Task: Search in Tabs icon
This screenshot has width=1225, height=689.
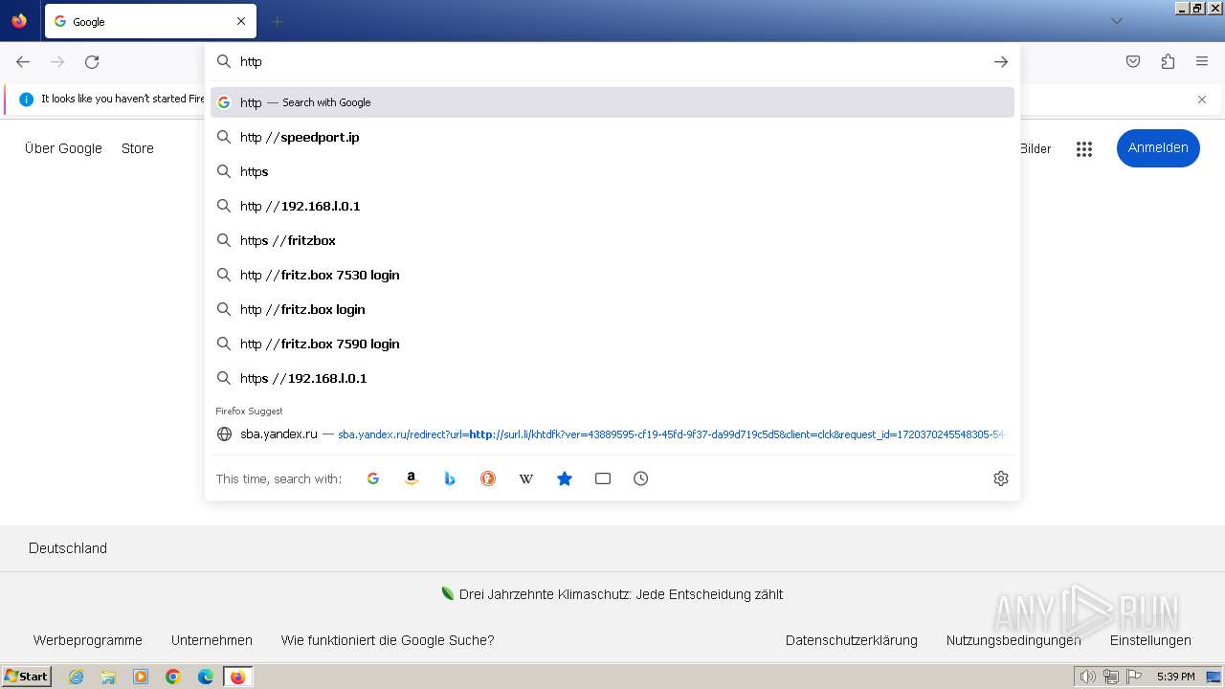Action: point(603,478)
